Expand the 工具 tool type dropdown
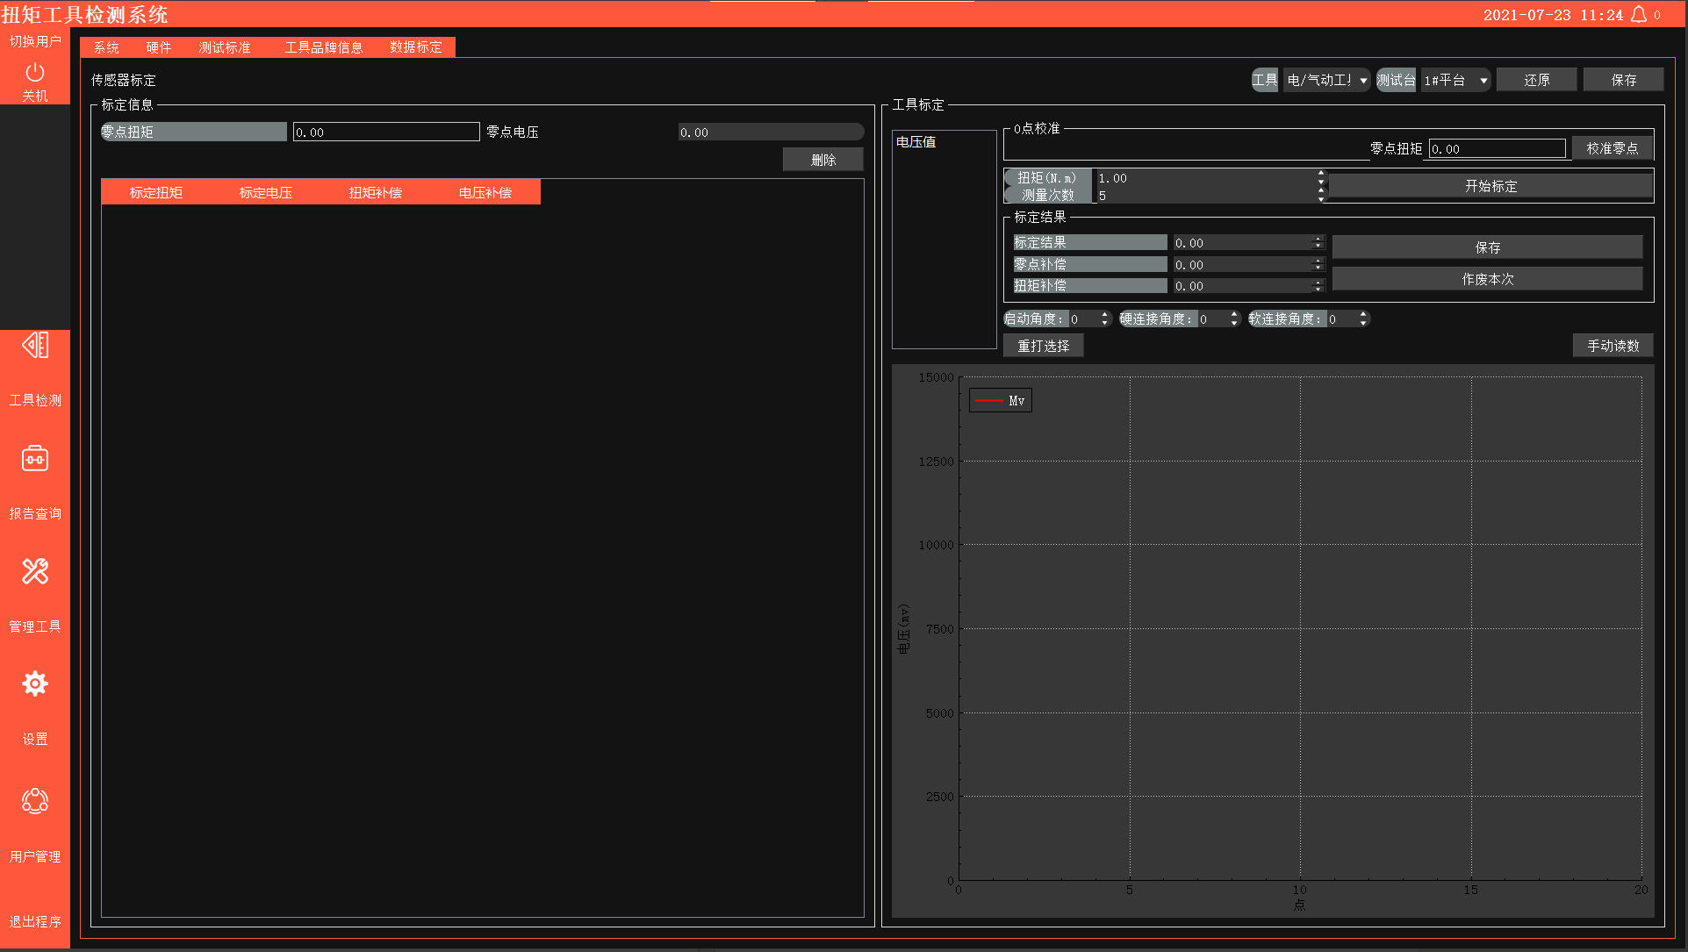This screenshot has height=952, width=1688. (1363, 80)
